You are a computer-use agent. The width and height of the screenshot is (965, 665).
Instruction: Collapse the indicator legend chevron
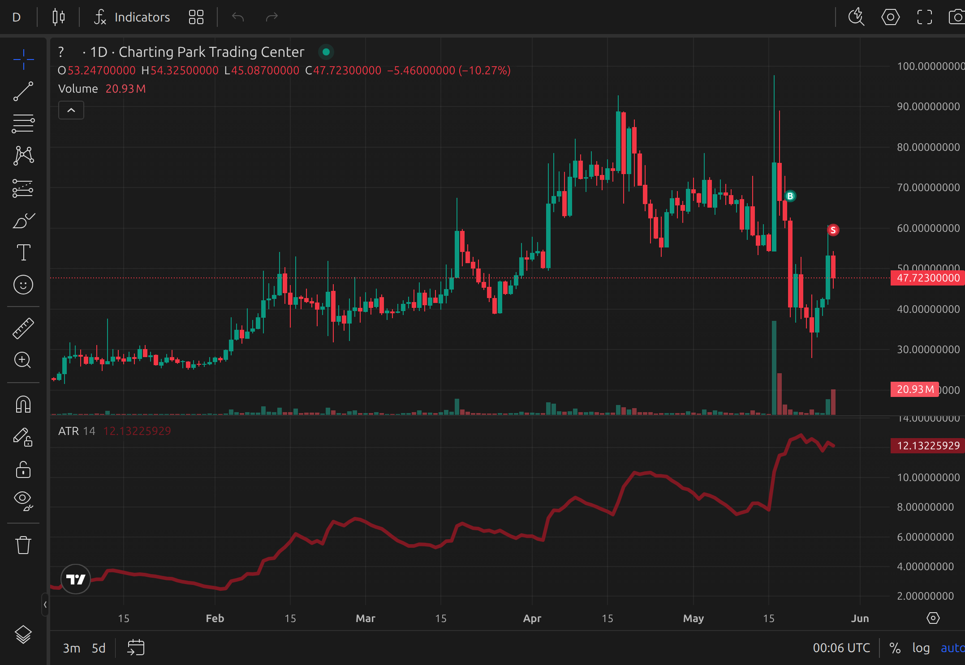pyautogui.click(x=71, y=110)
